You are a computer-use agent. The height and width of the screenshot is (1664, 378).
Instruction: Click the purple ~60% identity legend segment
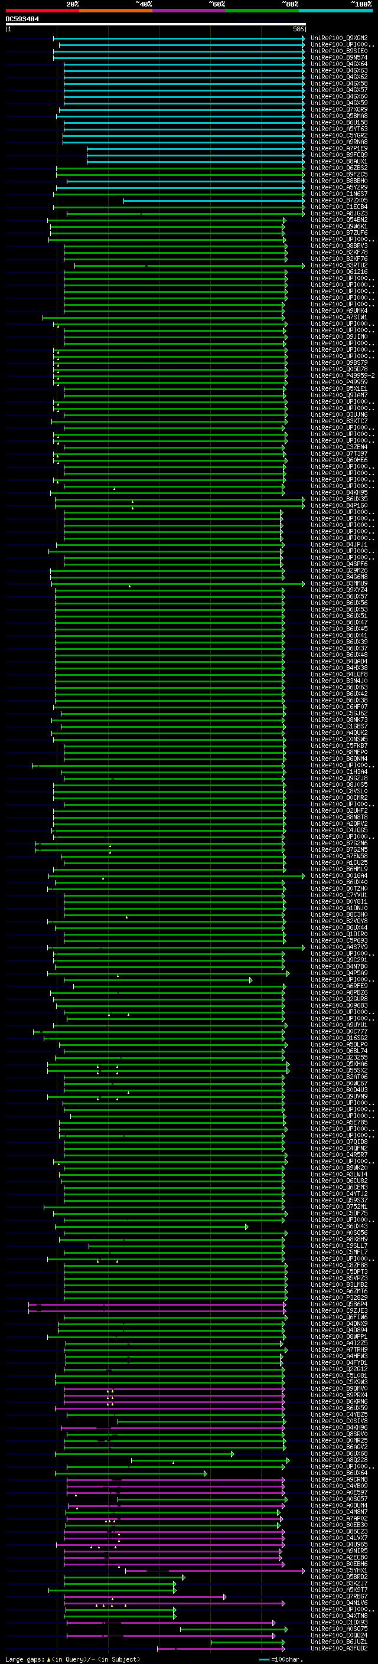188,11
